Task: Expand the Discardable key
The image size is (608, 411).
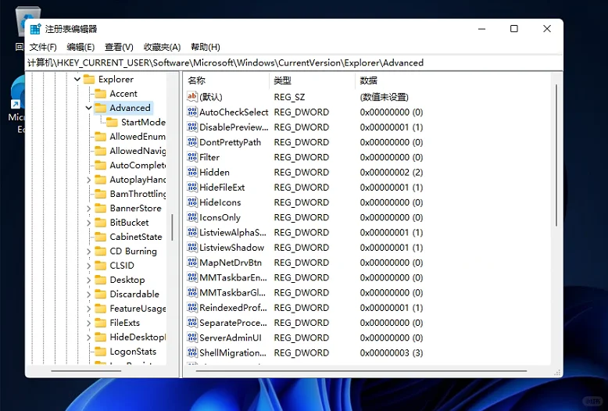Action: click(x=89, y=295)
